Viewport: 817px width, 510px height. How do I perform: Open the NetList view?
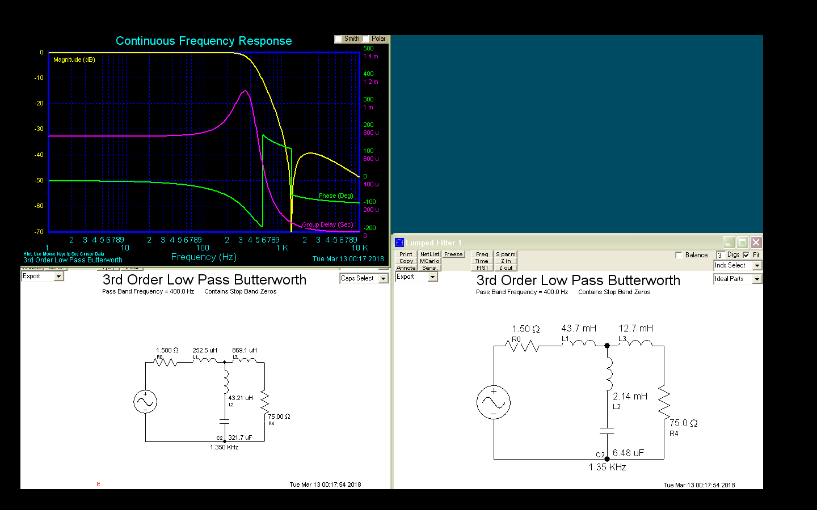[429, 254]
